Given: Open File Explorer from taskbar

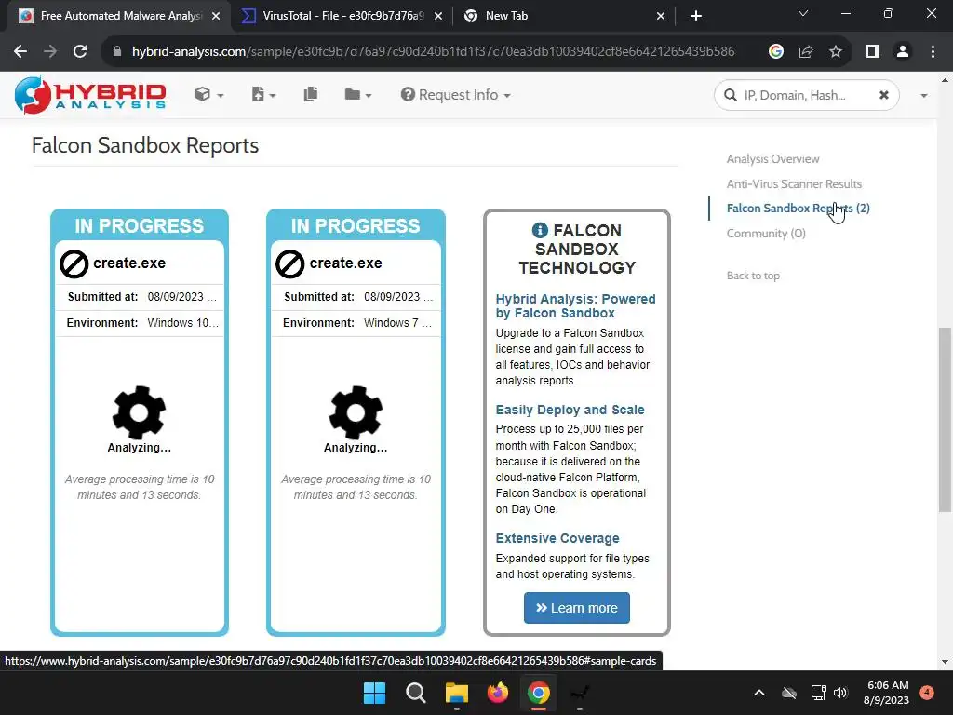Looking at the screenshot, I should [x=456, y=693].
